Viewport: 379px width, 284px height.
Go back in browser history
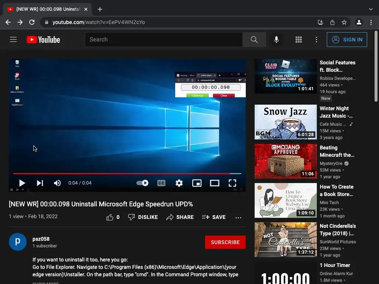[8, 22]
